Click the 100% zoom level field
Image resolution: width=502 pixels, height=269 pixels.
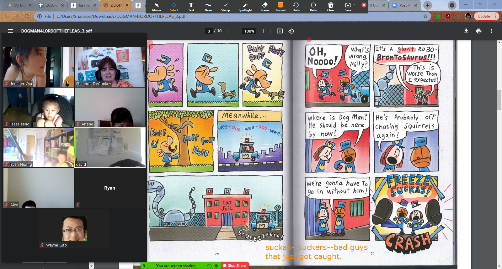[249, 31]
